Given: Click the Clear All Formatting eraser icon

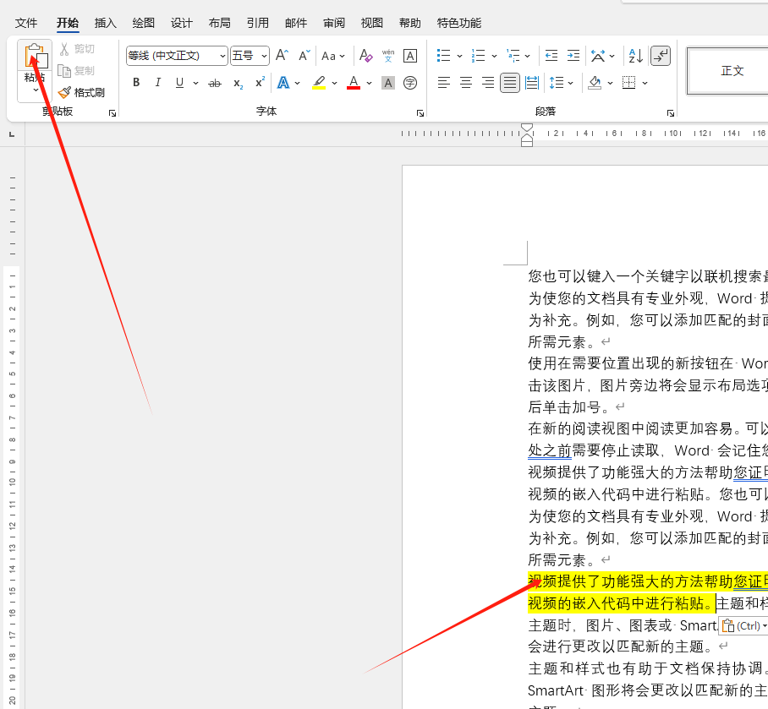Looking at the screenshot, I should coord(365,56).
